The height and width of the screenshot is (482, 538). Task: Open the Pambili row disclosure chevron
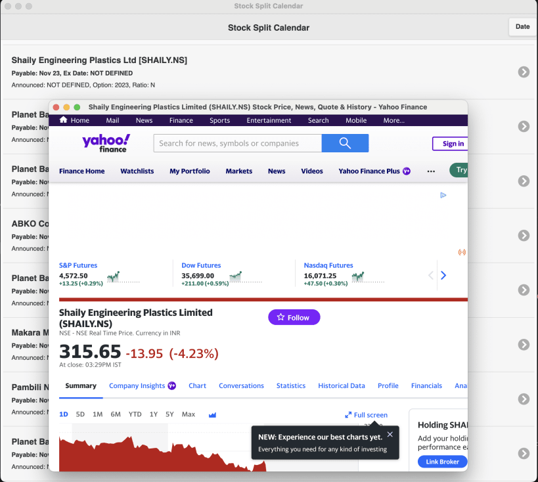point(524,399)
